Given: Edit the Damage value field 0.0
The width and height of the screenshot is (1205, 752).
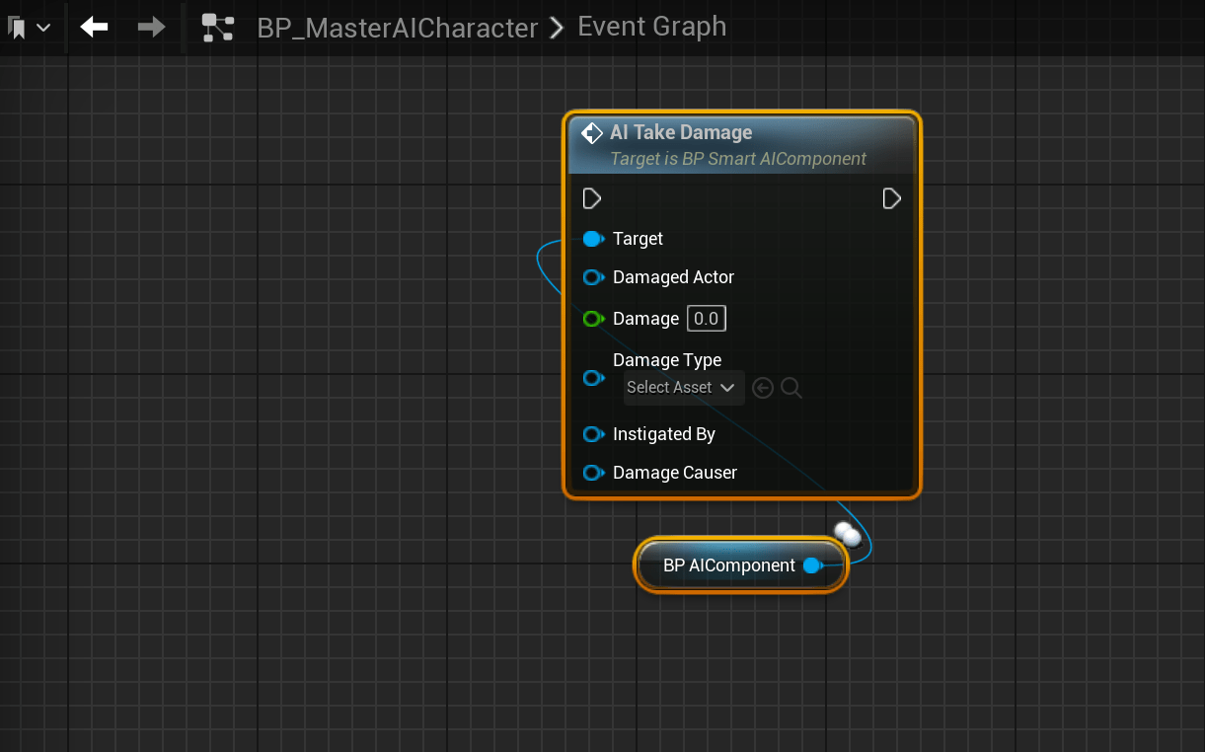Looking at the screenshot, I should tap(707, 319).
